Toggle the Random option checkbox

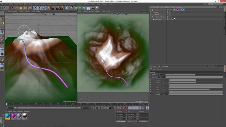[x=151, y=85]
